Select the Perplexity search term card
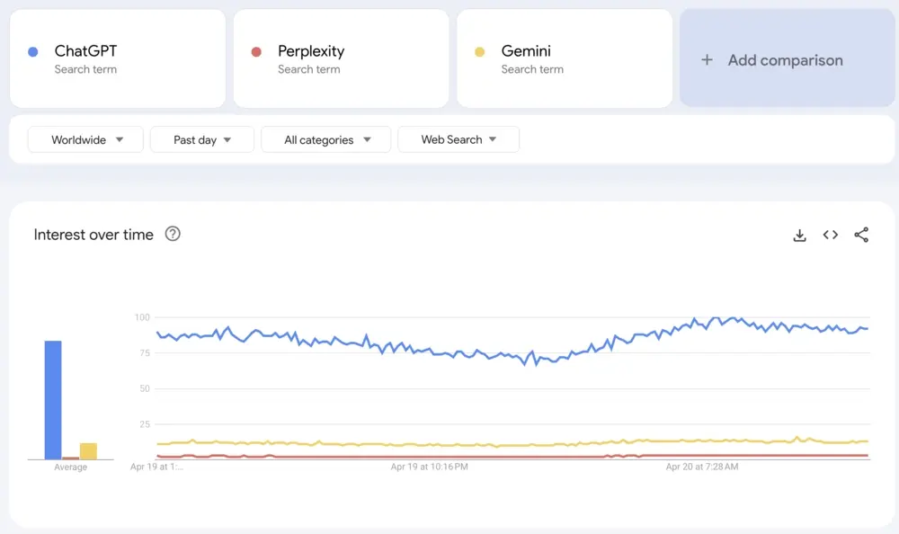Screen dimensions: 899x534 (341, 58)
